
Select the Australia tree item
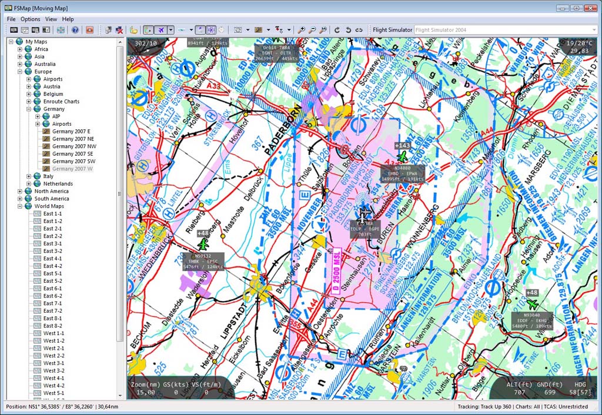click(45, 64)
